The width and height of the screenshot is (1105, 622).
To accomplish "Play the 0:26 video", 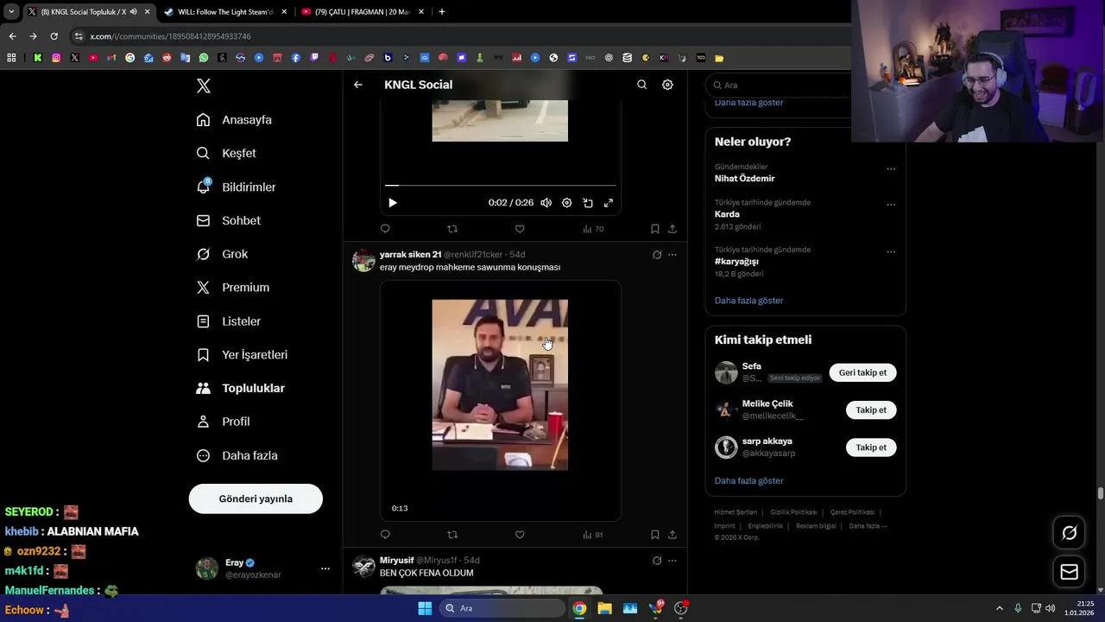I will pyautogui.click(x=393, y=203).
